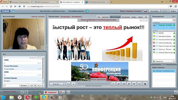
Task: Jump to last slide
Action: 139,84
